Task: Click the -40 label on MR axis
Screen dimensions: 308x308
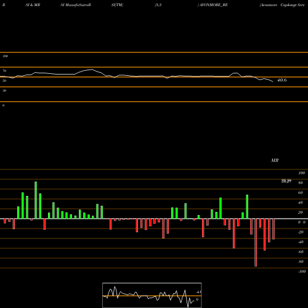Action: (301, 242)
